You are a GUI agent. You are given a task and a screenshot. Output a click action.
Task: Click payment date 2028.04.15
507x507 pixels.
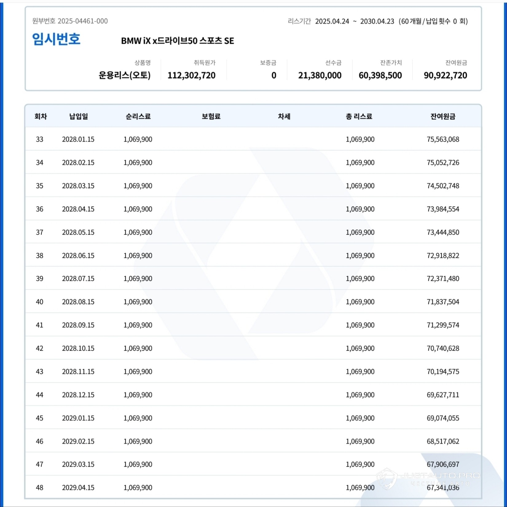click(x=78, y=209)
